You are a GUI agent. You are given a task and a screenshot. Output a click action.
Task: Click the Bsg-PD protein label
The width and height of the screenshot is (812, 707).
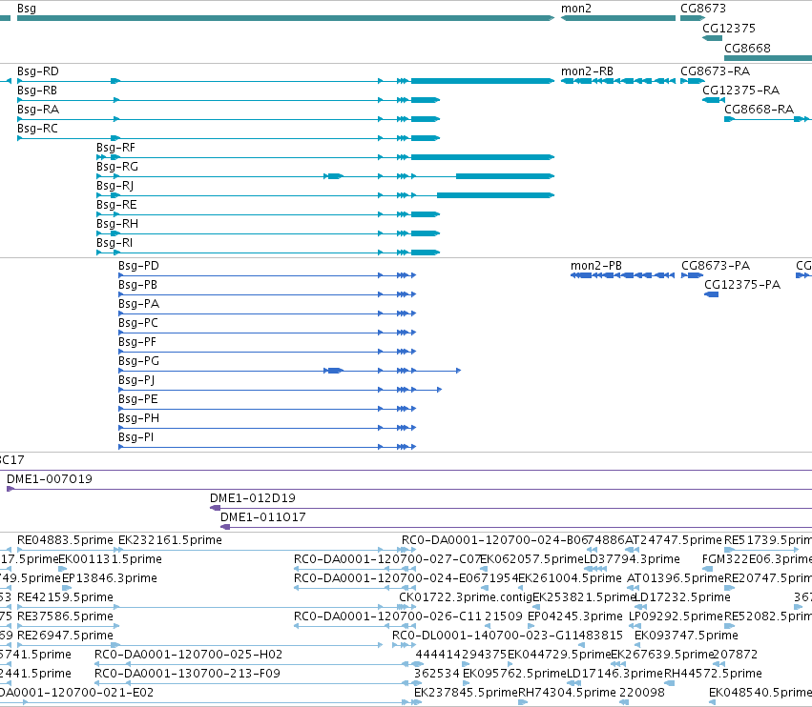pyautogui.click(x=138, y=266)
